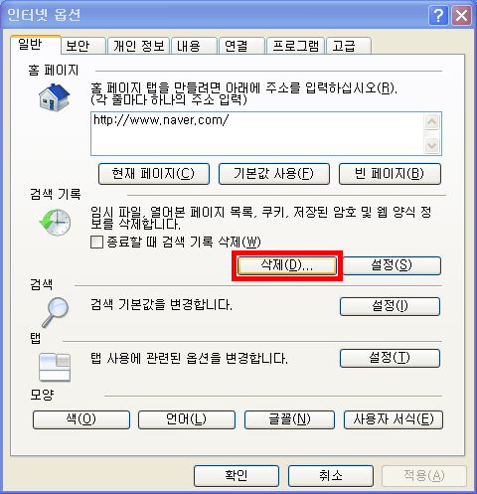Click the blue house home page icon
This screenshot has width=477, height=494.
click(55, 97)
